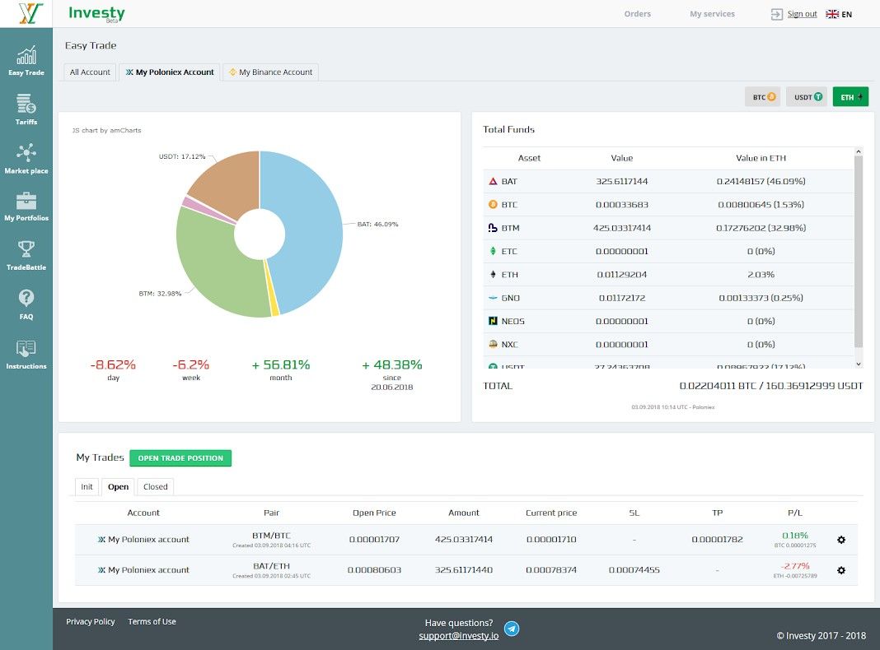The height and width of the screenshot is (650, 880).
Task: Show the Closed trades tab
Action: 156,487
